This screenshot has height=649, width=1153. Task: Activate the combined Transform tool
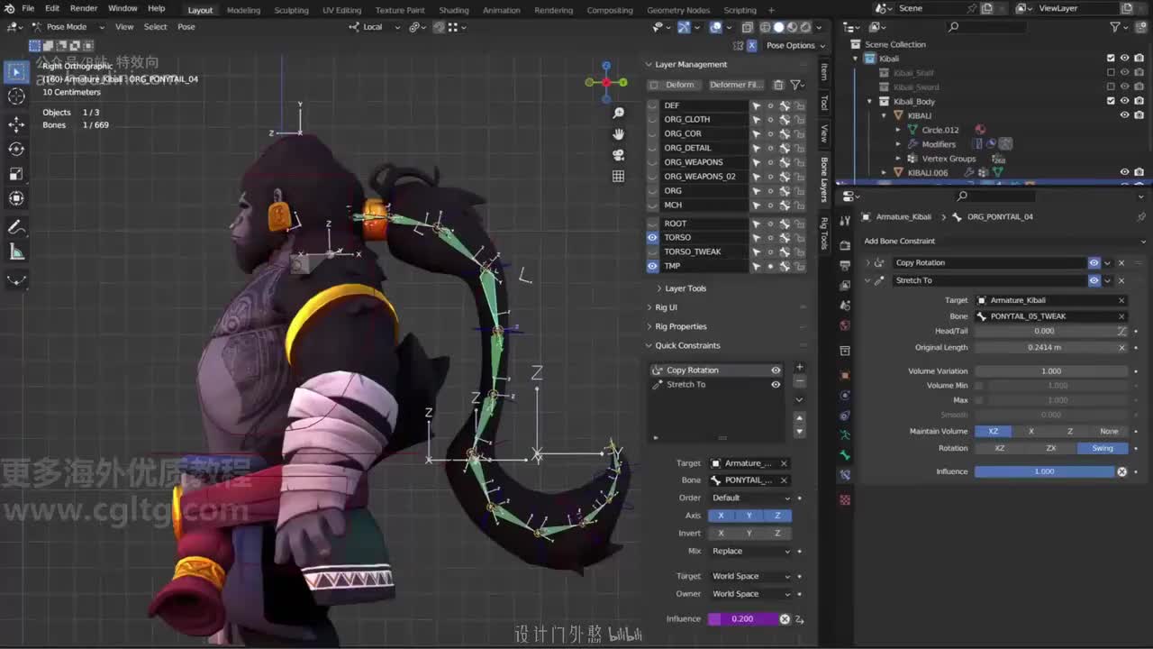pyautogui.click(x=16, y=198)
